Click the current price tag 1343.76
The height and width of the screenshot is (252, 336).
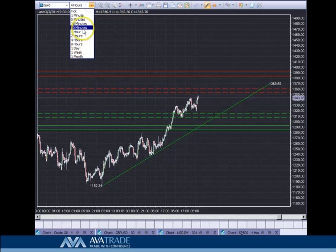click(x=298, y=98)
